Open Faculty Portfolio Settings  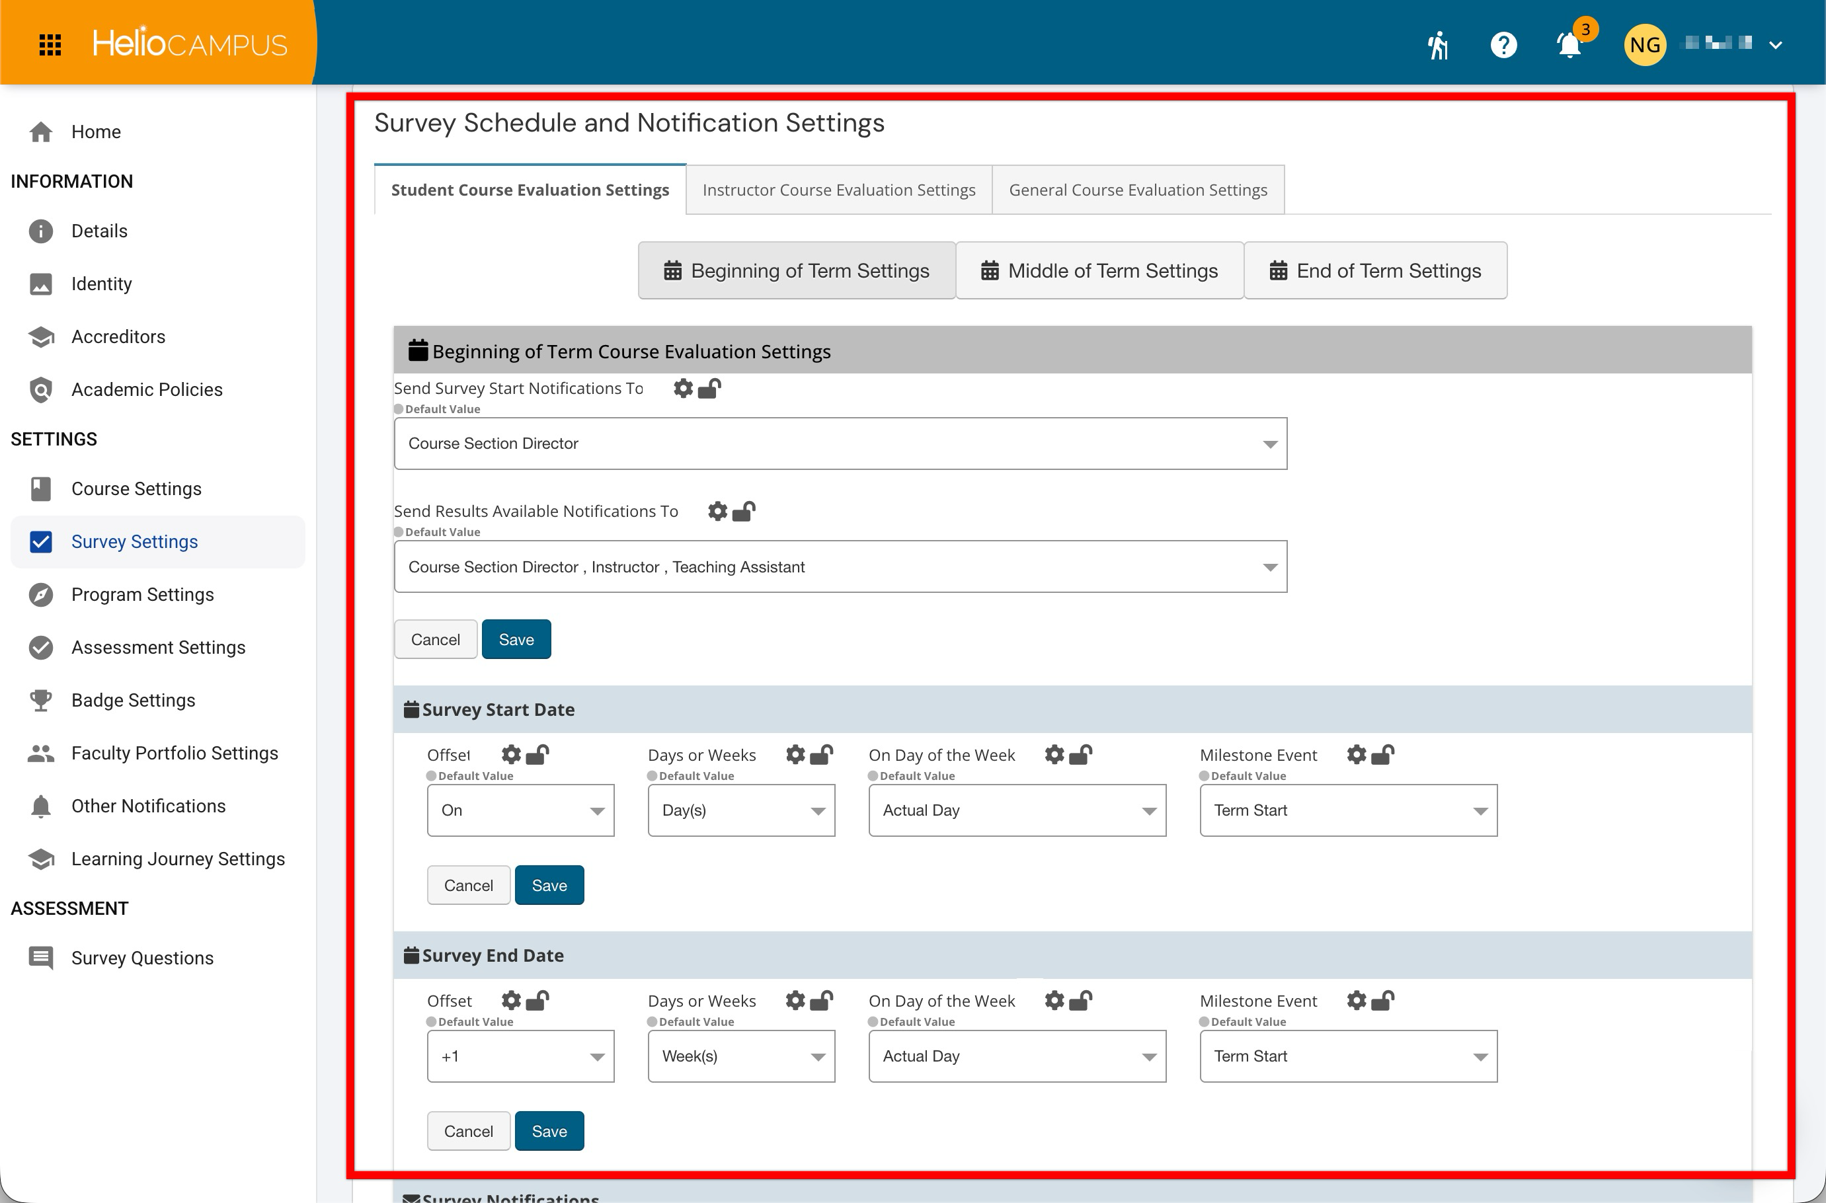157,754
